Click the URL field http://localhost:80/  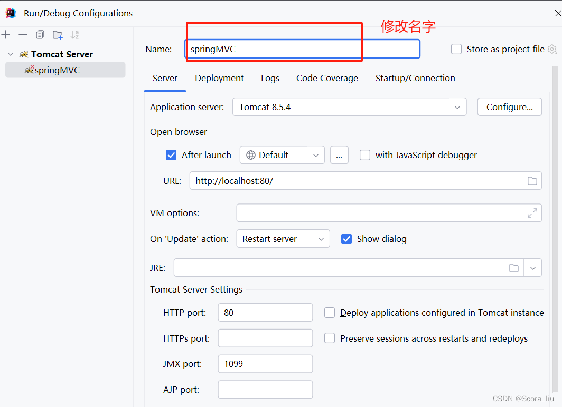[366, 181]
